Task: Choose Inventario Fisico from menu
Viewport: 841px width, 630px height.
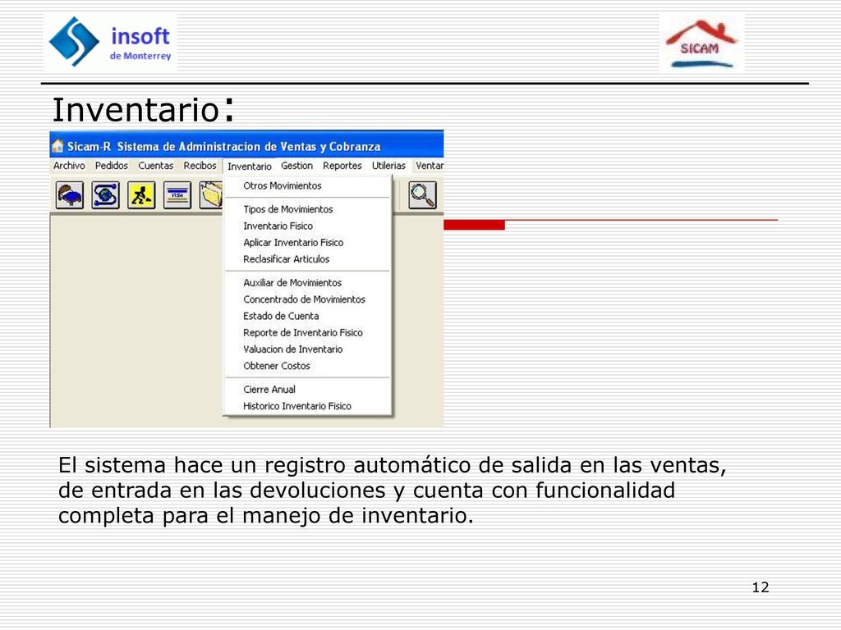Action: 308,226
